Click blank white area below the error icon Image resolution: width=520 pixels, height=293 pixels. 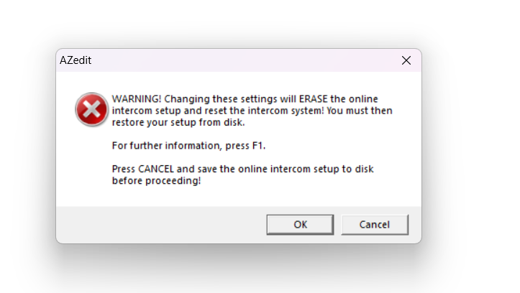coord(91,165)
